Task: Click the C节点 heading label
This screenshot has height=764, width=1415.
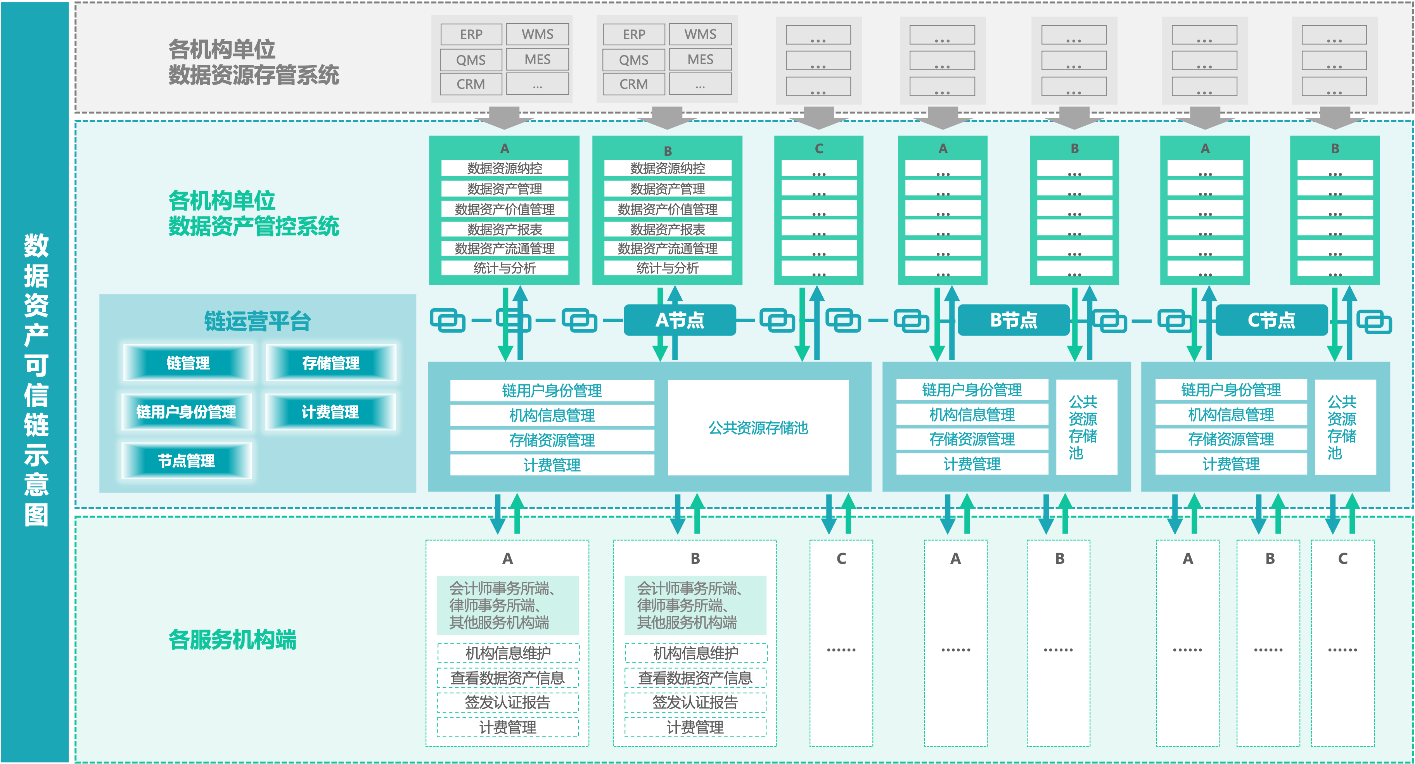Action: (1271, 320)
